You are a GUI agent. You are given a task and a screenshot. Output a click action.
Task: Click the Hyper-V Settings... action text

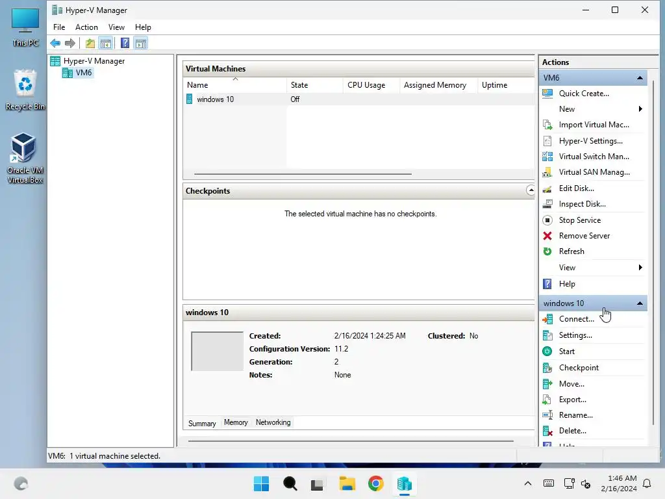point(590,141)
